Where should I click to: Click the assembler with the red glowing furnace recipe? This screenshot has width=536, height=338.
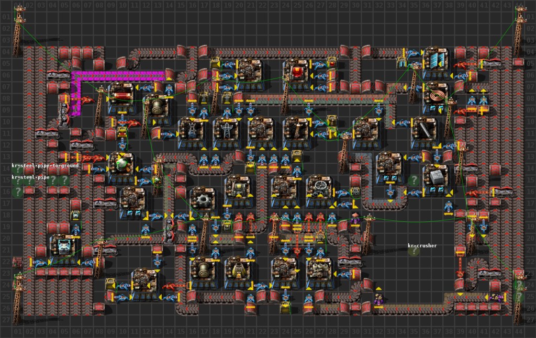click(x=296, y=75)
